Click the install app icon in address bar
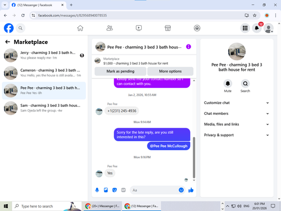 click(x=247, y=15)
